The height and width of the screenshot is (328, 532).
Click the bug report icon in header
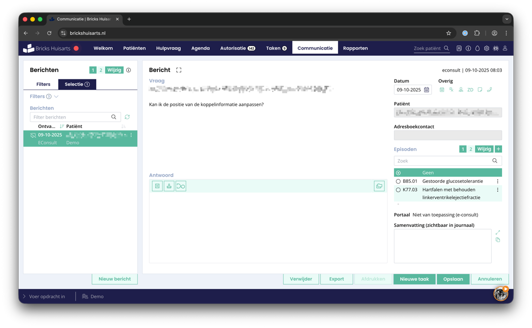(x=496, y=49)
